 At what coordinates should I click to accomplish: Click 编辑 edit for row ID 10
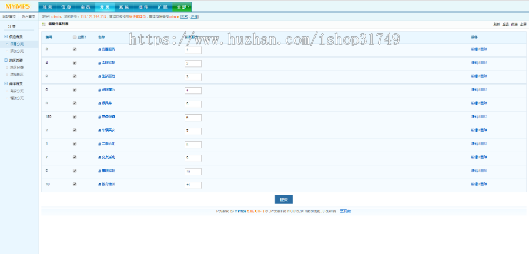pos(474,184)
